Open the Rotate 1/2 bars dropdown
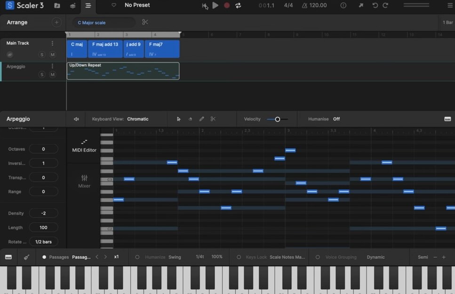The width and height of the screenshot is (455, 294). [43, 242]
